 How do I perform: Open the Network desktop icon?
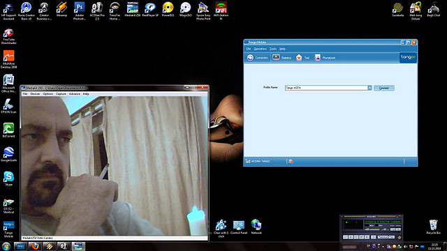[x=256, y=226]
